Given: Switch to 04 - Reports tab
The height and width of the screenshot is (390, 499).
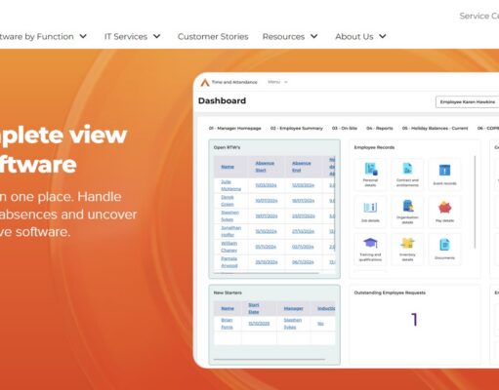Looking at the screenshot, I should (x=380, y=129).
